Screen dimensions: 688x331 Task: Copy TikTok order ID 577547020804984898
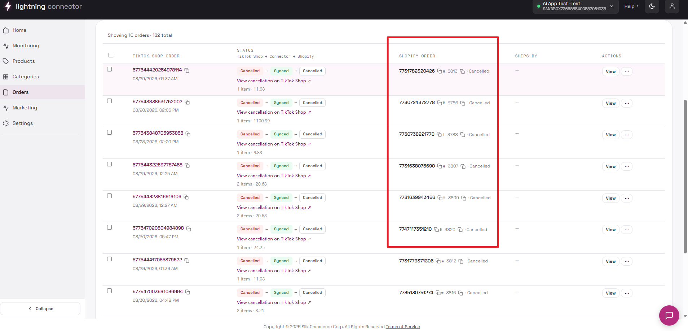point(189,229)
